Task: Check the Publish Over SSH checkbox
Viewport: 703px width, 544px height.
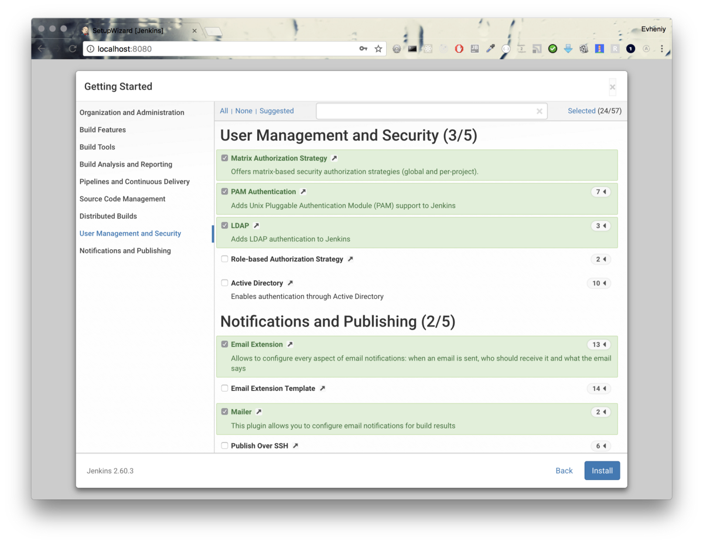Action: coord(224,446)
